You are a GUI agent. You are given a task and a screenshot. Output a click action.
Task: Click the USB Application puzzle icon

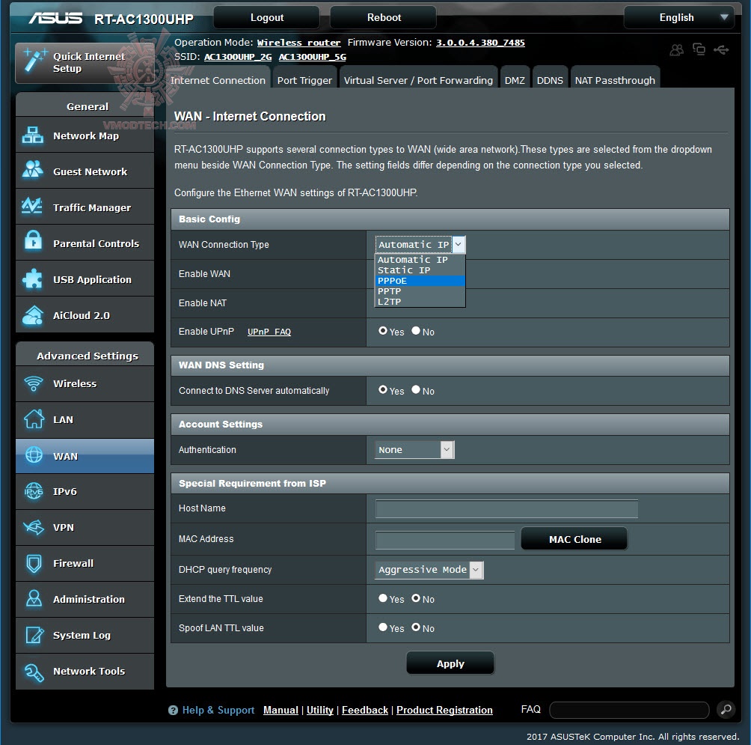coord(33,279)
